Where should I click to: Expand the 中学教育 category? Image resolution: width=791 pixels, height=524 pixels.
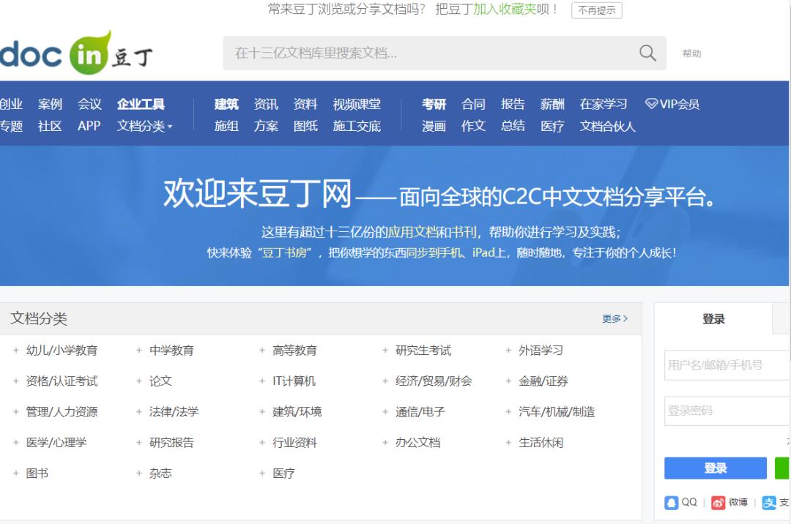tap(138, 350)
